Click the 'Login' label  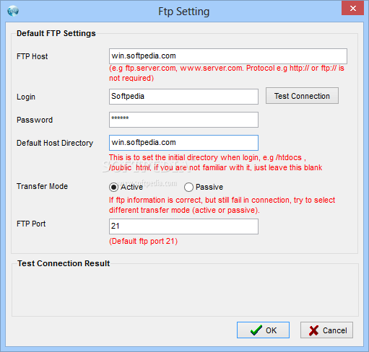tap(26, 97)
